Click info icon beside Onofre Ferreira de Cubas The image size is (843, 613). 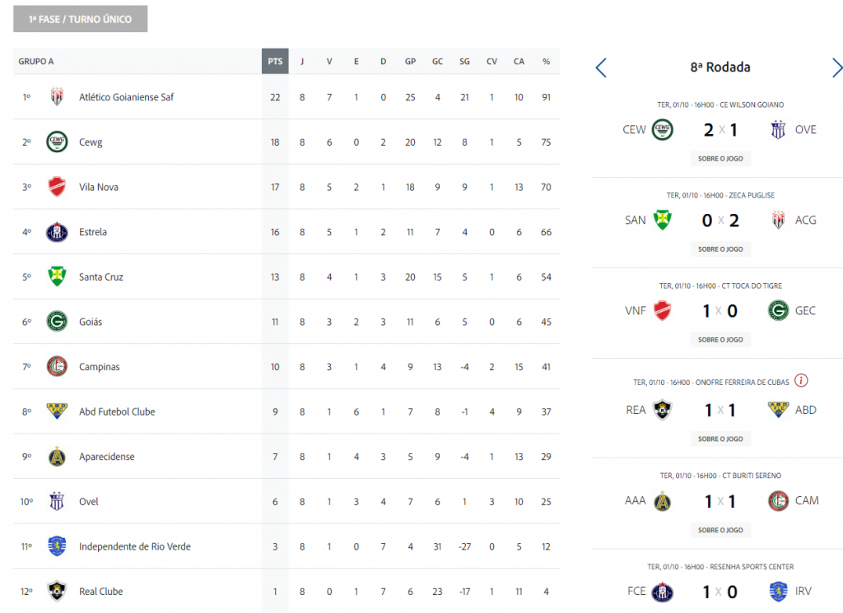801,381
